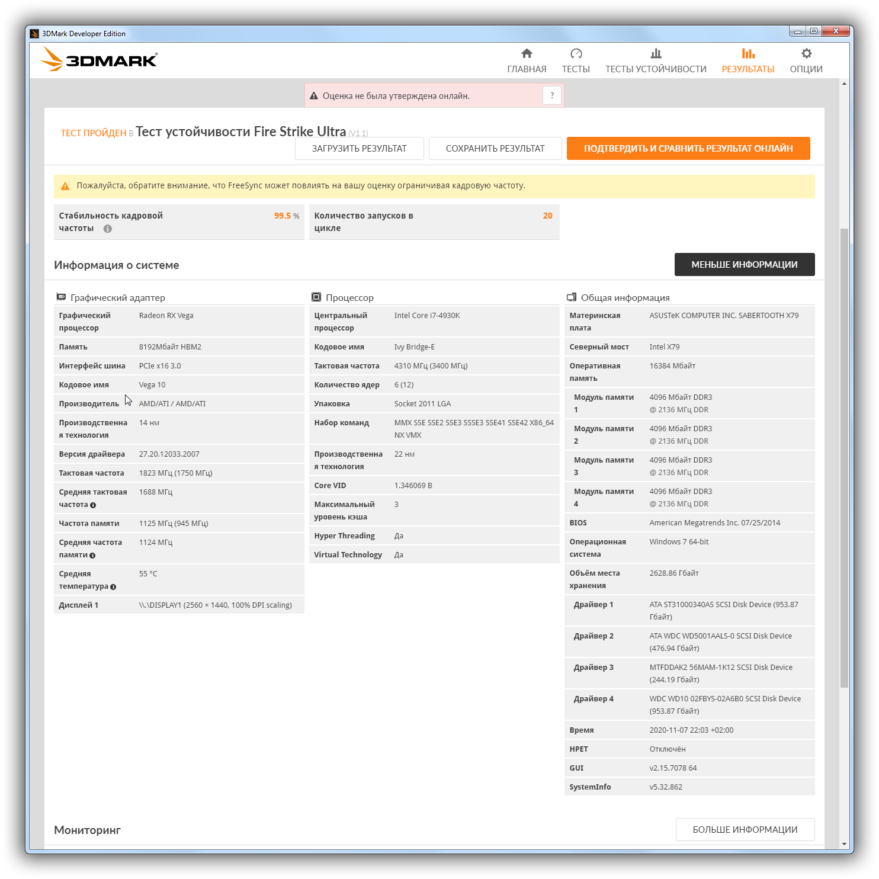Image resolution: width=879 pixels, height=879 pixels.
Task: Click the Процессор section icon
Action: pyautogui.click(x=316, y=297)
